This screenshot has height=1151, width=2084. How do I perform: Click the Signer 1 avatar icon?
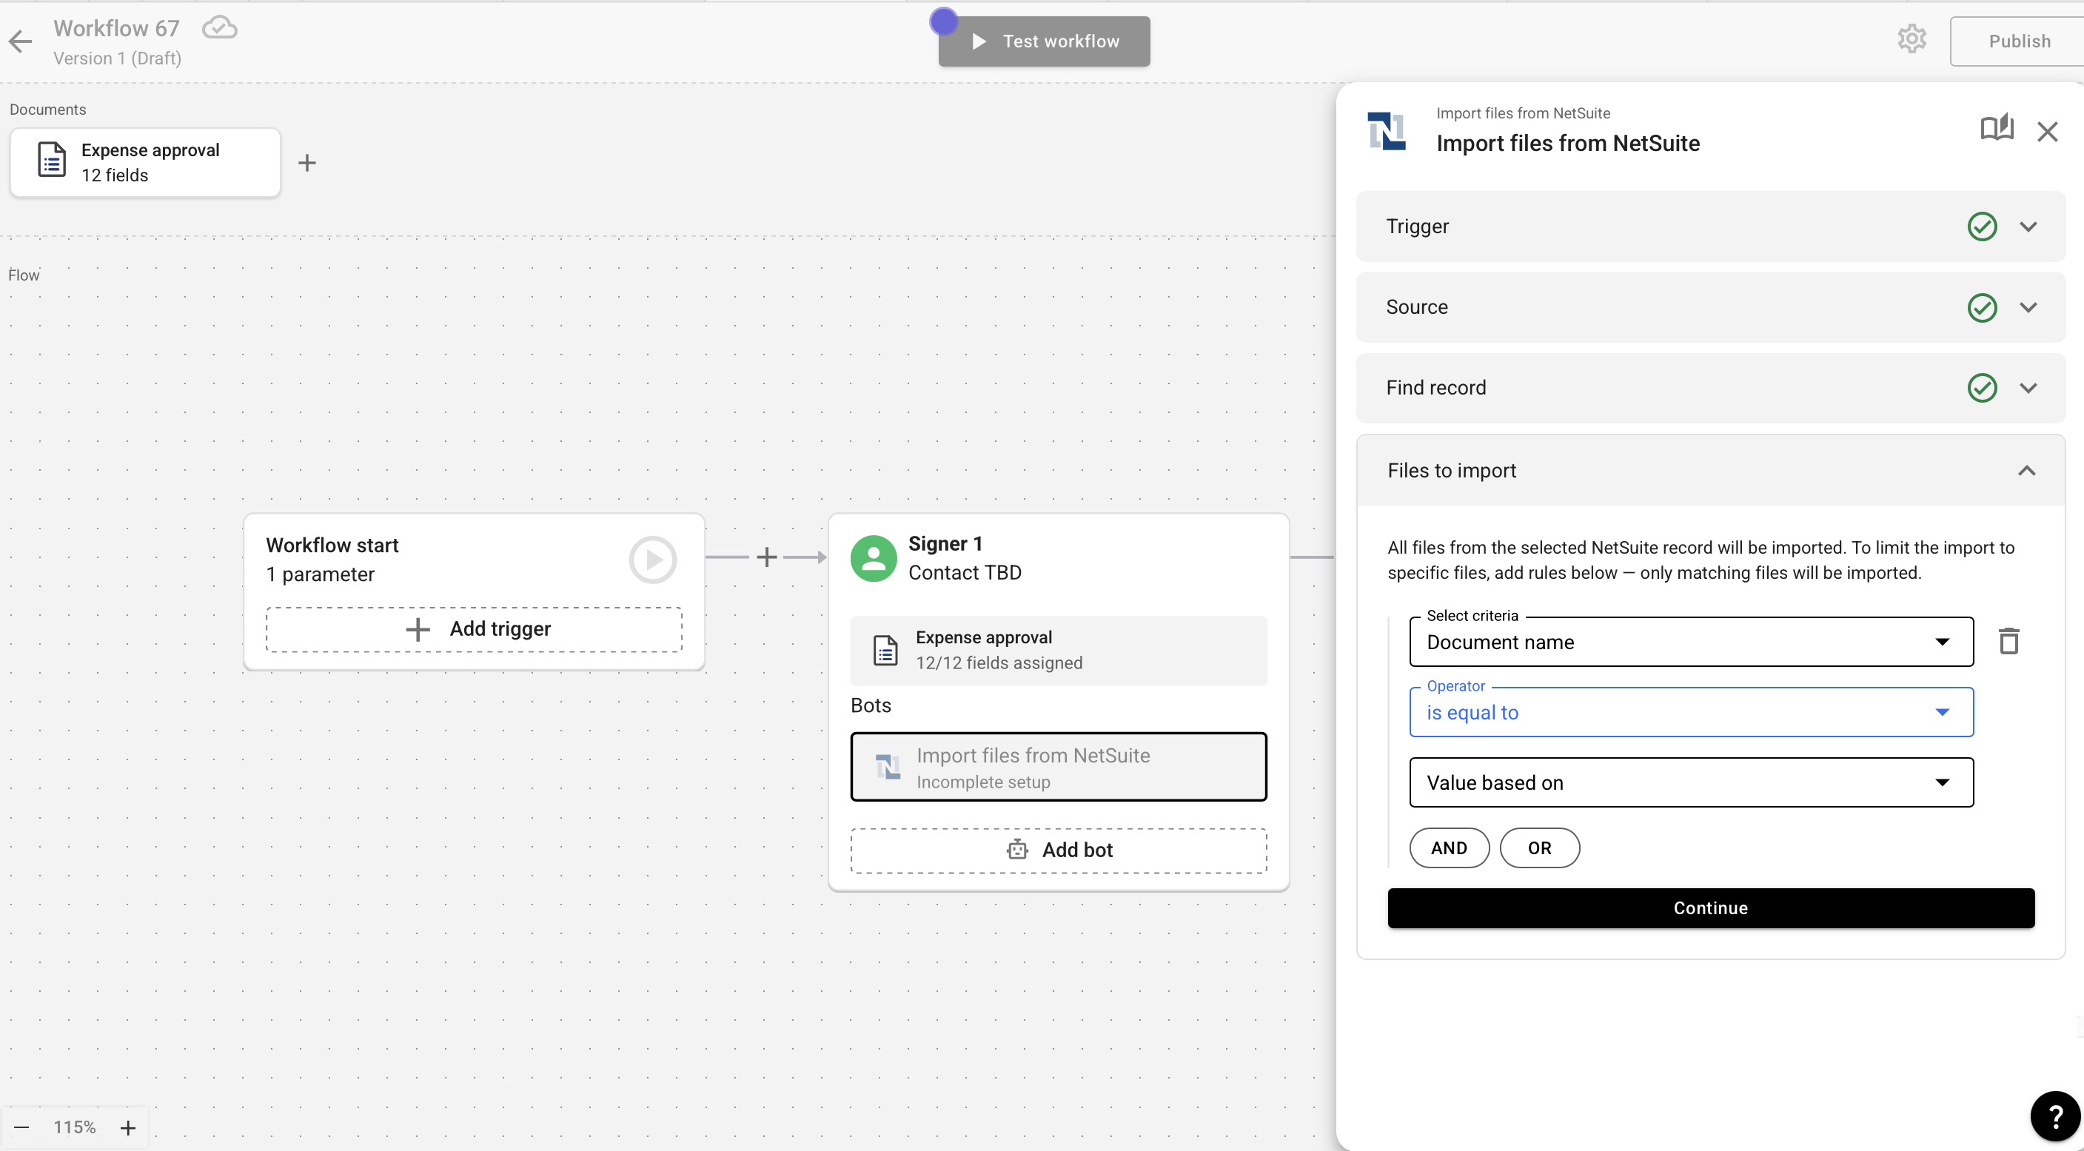click(874, 558)
